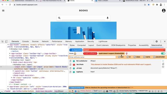The height and width of the screenshot is (94, 167).
Task: Open the info icon after TestProject
Action: (x=104, y=91)
